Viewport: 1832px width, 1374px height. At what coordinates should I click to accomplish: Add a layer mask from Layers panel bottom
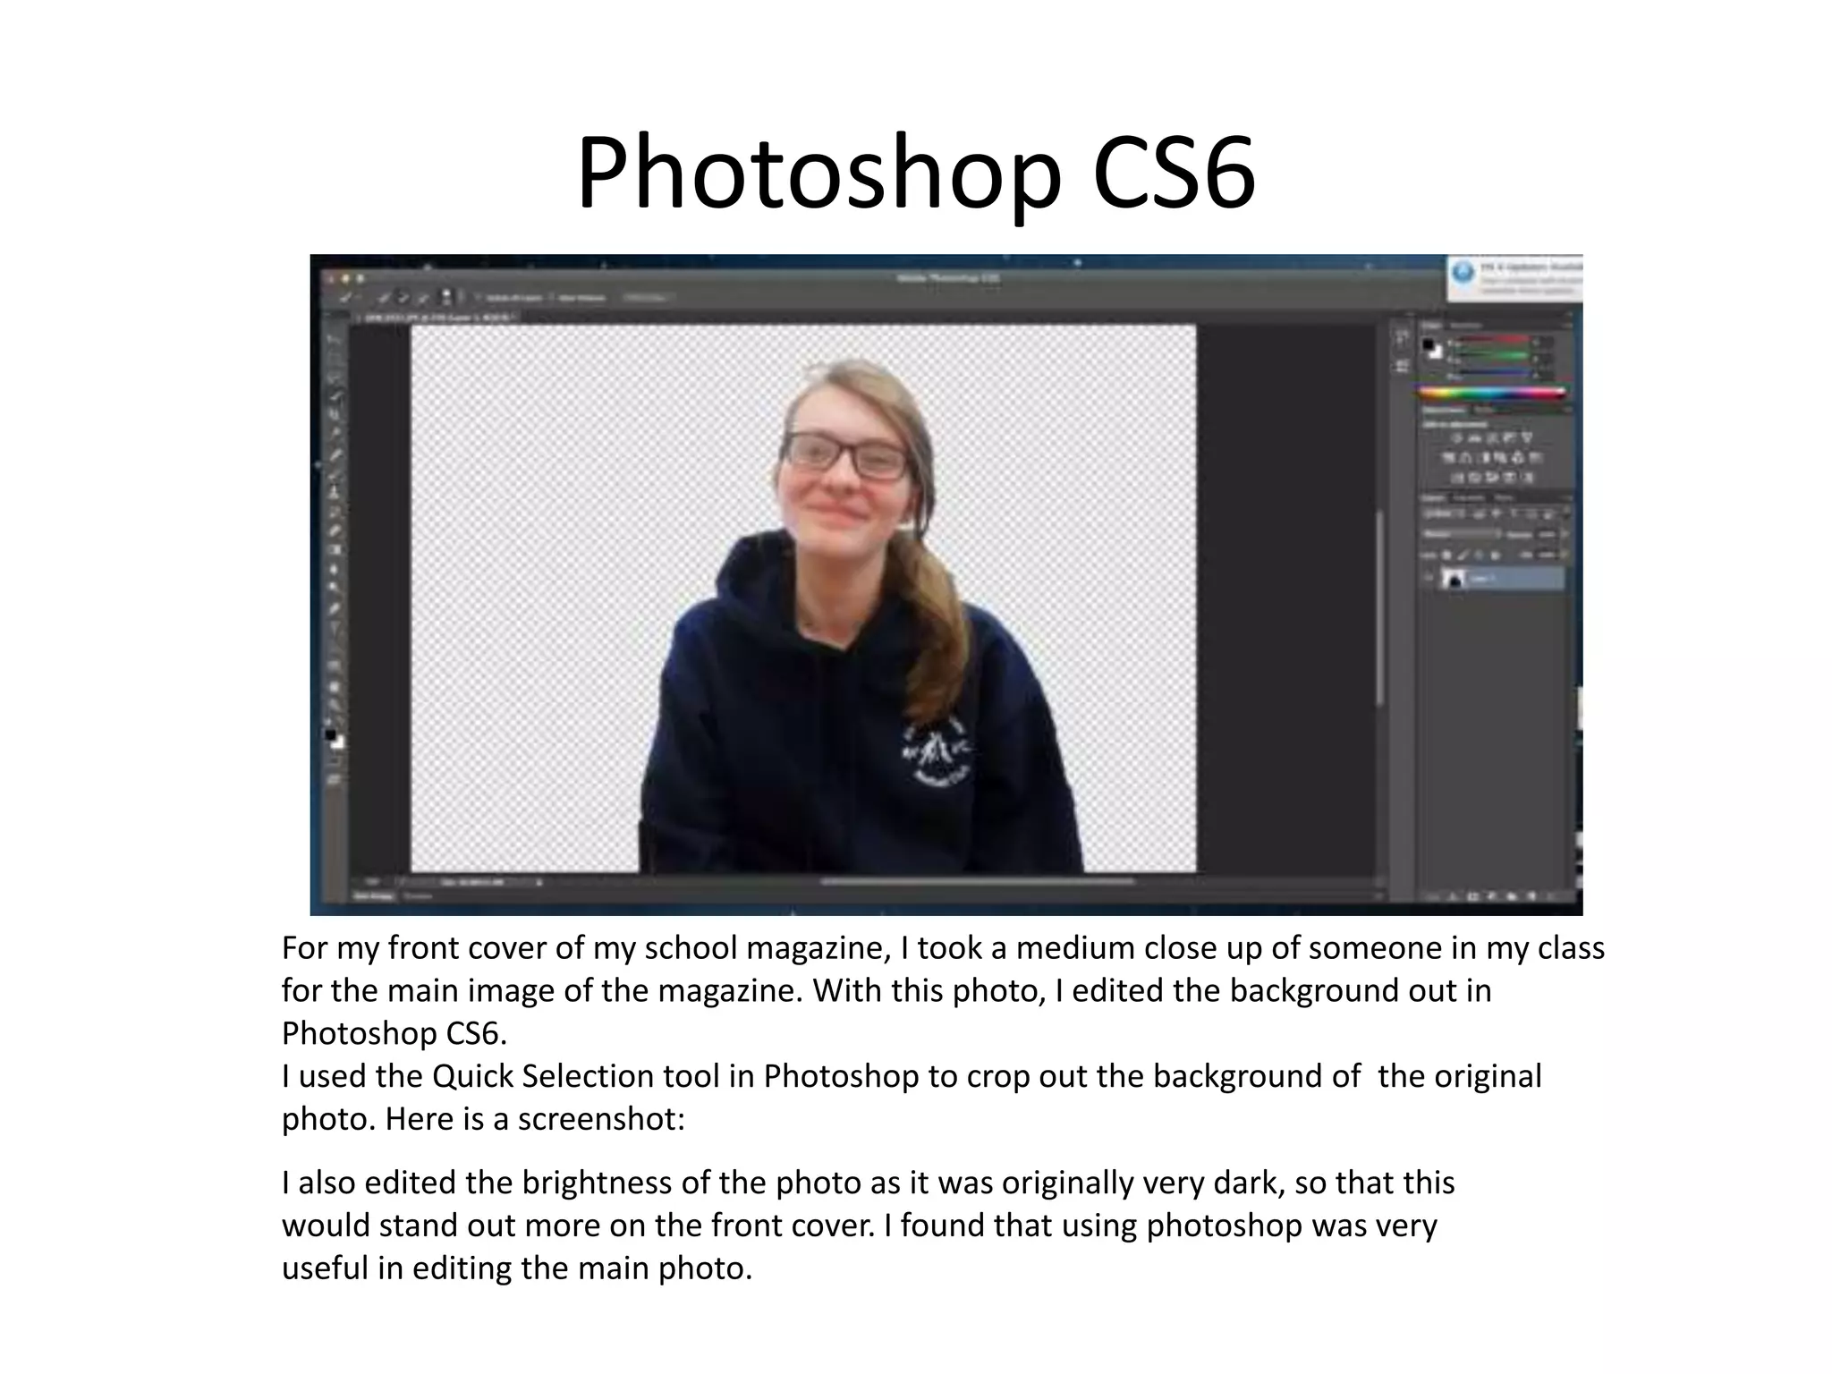coord(1473,896)
